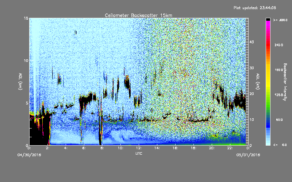The image size is (292, 182).
Task: Click the "16:" hour tick label
Action: [x=175, y=148]
